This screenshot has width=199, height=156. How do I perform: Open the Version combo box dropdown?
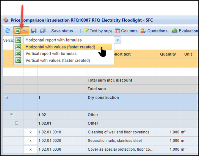point(118,40)
